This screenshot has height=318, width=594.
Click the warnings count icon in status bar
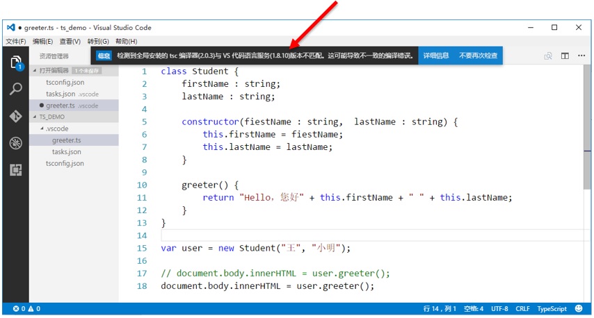tap(31, 308)
